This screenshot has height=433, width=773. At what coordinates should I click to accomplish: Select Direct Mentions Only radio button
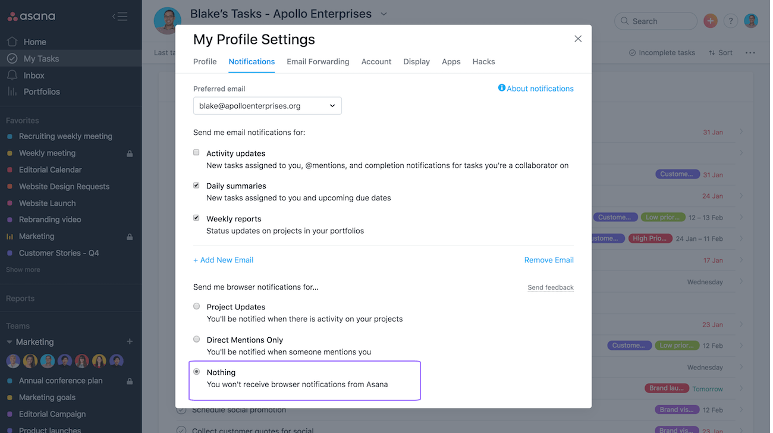coord(196,339)
